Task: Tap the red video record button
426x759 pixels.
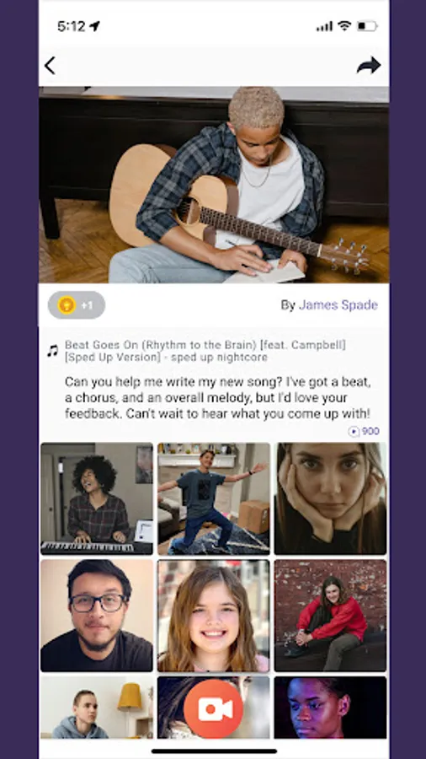Action: 213,708
